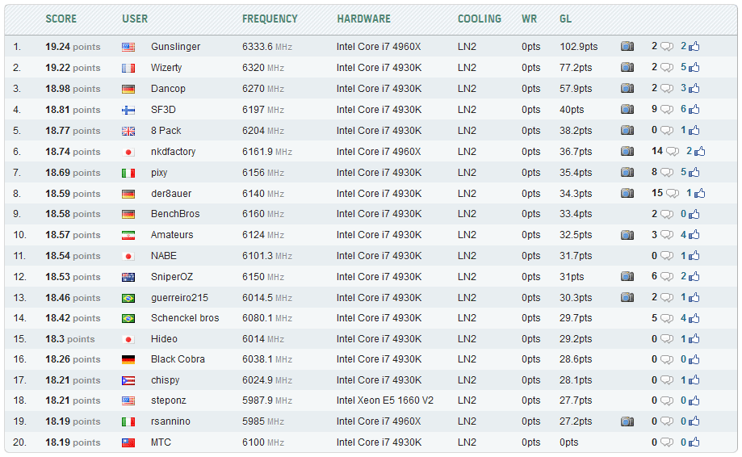Click the camera icon in rsannino's row
The height and width of the screenshot is (457, 742).
pyautogui.click(x=627, y=421)
